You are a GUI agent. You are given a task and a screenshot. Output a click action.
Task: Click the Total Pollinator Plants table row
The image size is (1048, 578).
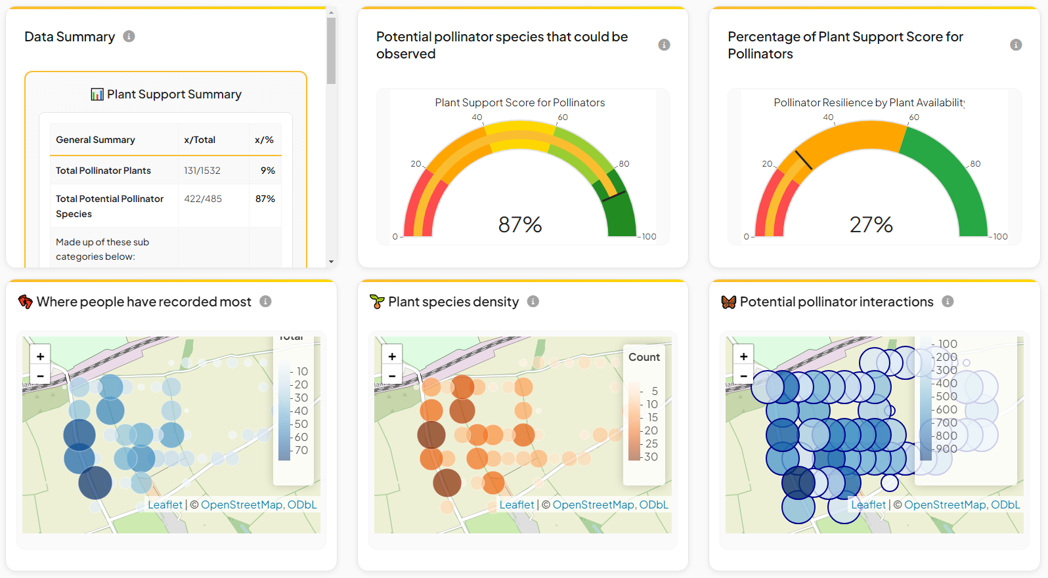pyautogui.click(x=165, y=171)
